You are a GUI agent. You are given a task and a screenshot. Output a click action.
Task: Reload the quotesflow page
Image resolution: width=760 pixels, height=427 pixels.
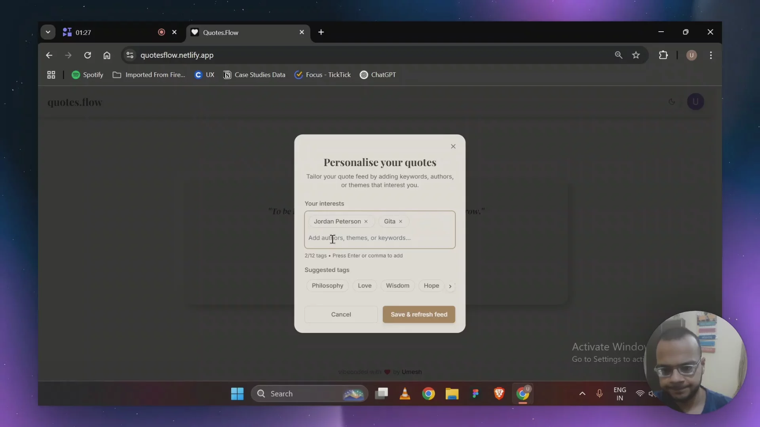pyautogui.click(x=87, y=55)
